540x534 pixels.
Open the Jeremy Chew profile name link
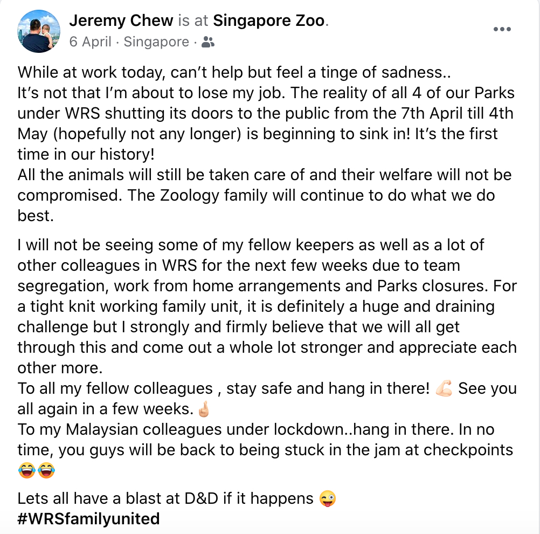[121, 21]
